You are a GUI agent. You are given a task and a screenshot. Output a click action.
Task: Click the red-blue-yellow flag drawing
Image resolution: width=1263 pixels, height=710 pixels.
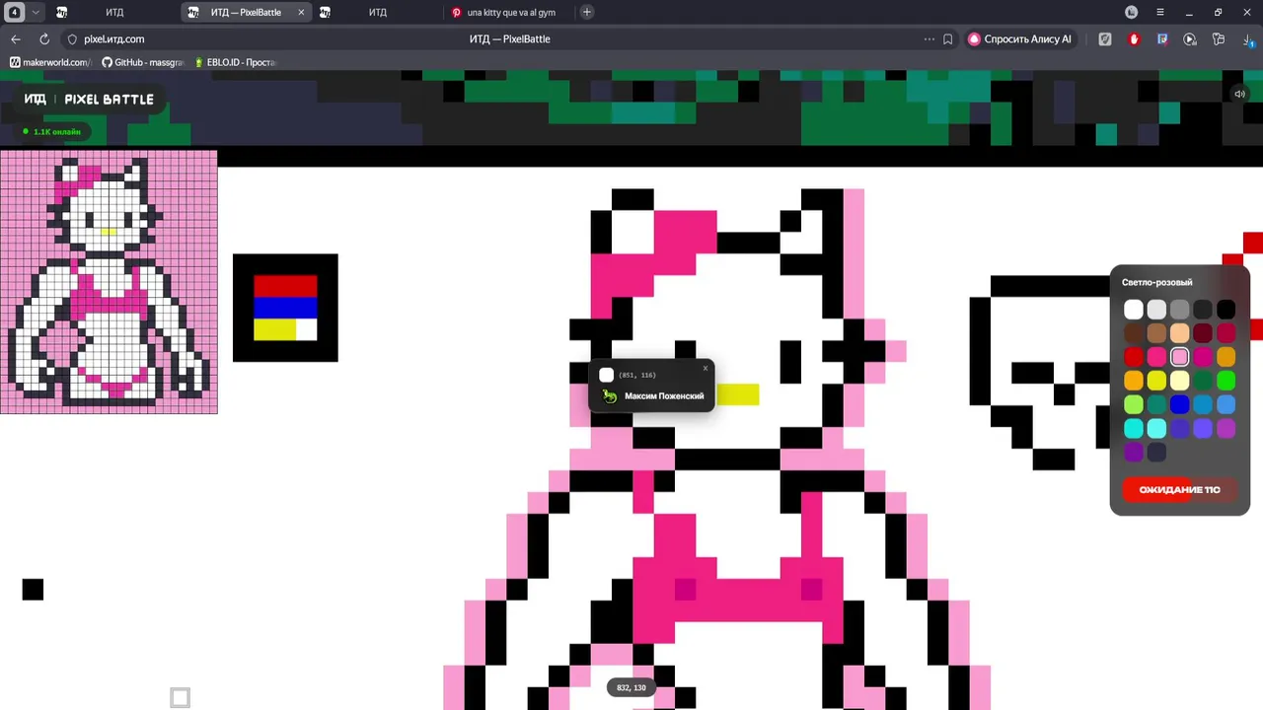coord(285,308)
